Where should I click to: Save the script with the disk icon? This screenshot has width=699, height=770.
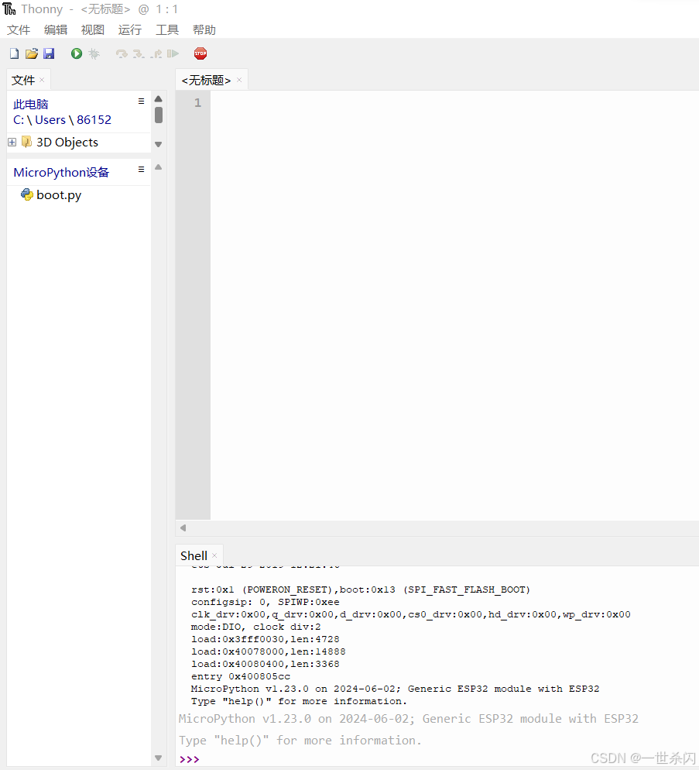(x=49, y=53)
